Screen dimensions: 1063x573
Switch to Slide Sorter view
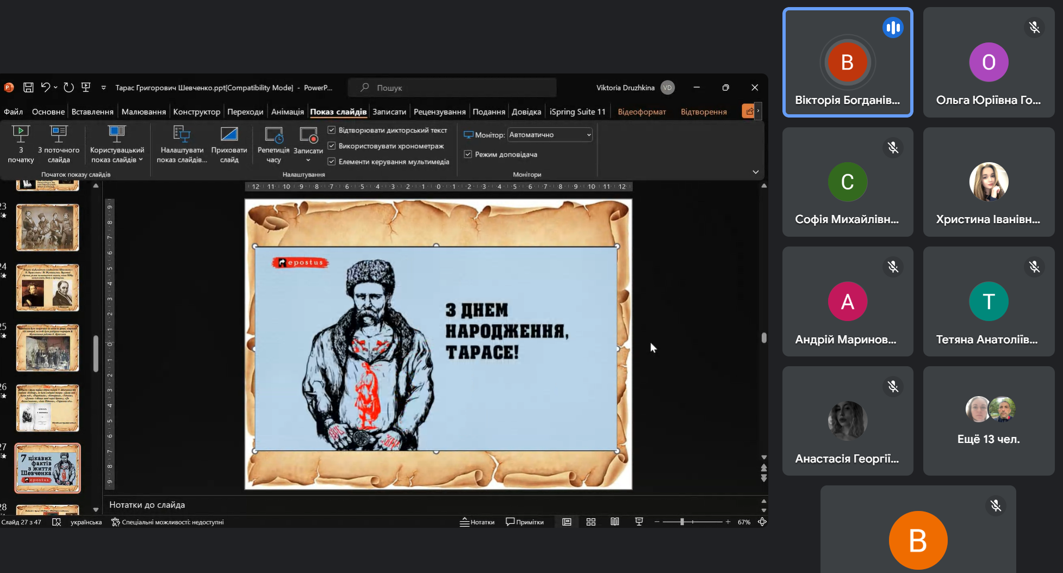click(591, 522)
